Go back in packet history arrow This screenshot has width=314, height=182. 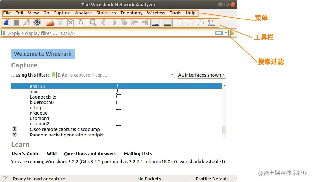pos(103,23)
